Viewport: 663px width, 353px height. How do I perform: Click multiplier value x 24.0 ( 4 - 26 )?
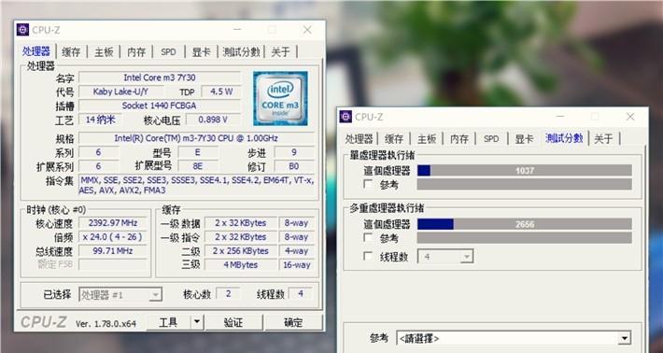(113, 237)
